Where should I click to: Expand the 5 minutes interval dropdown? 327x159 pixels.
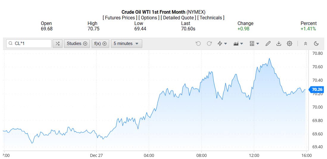click(126, 43)
